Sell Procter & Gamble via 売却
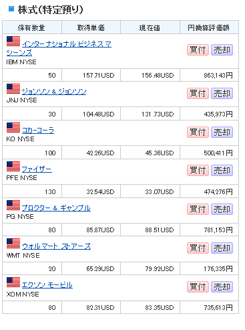Screen dimensions: 245x330 click(x=222, y=210)
